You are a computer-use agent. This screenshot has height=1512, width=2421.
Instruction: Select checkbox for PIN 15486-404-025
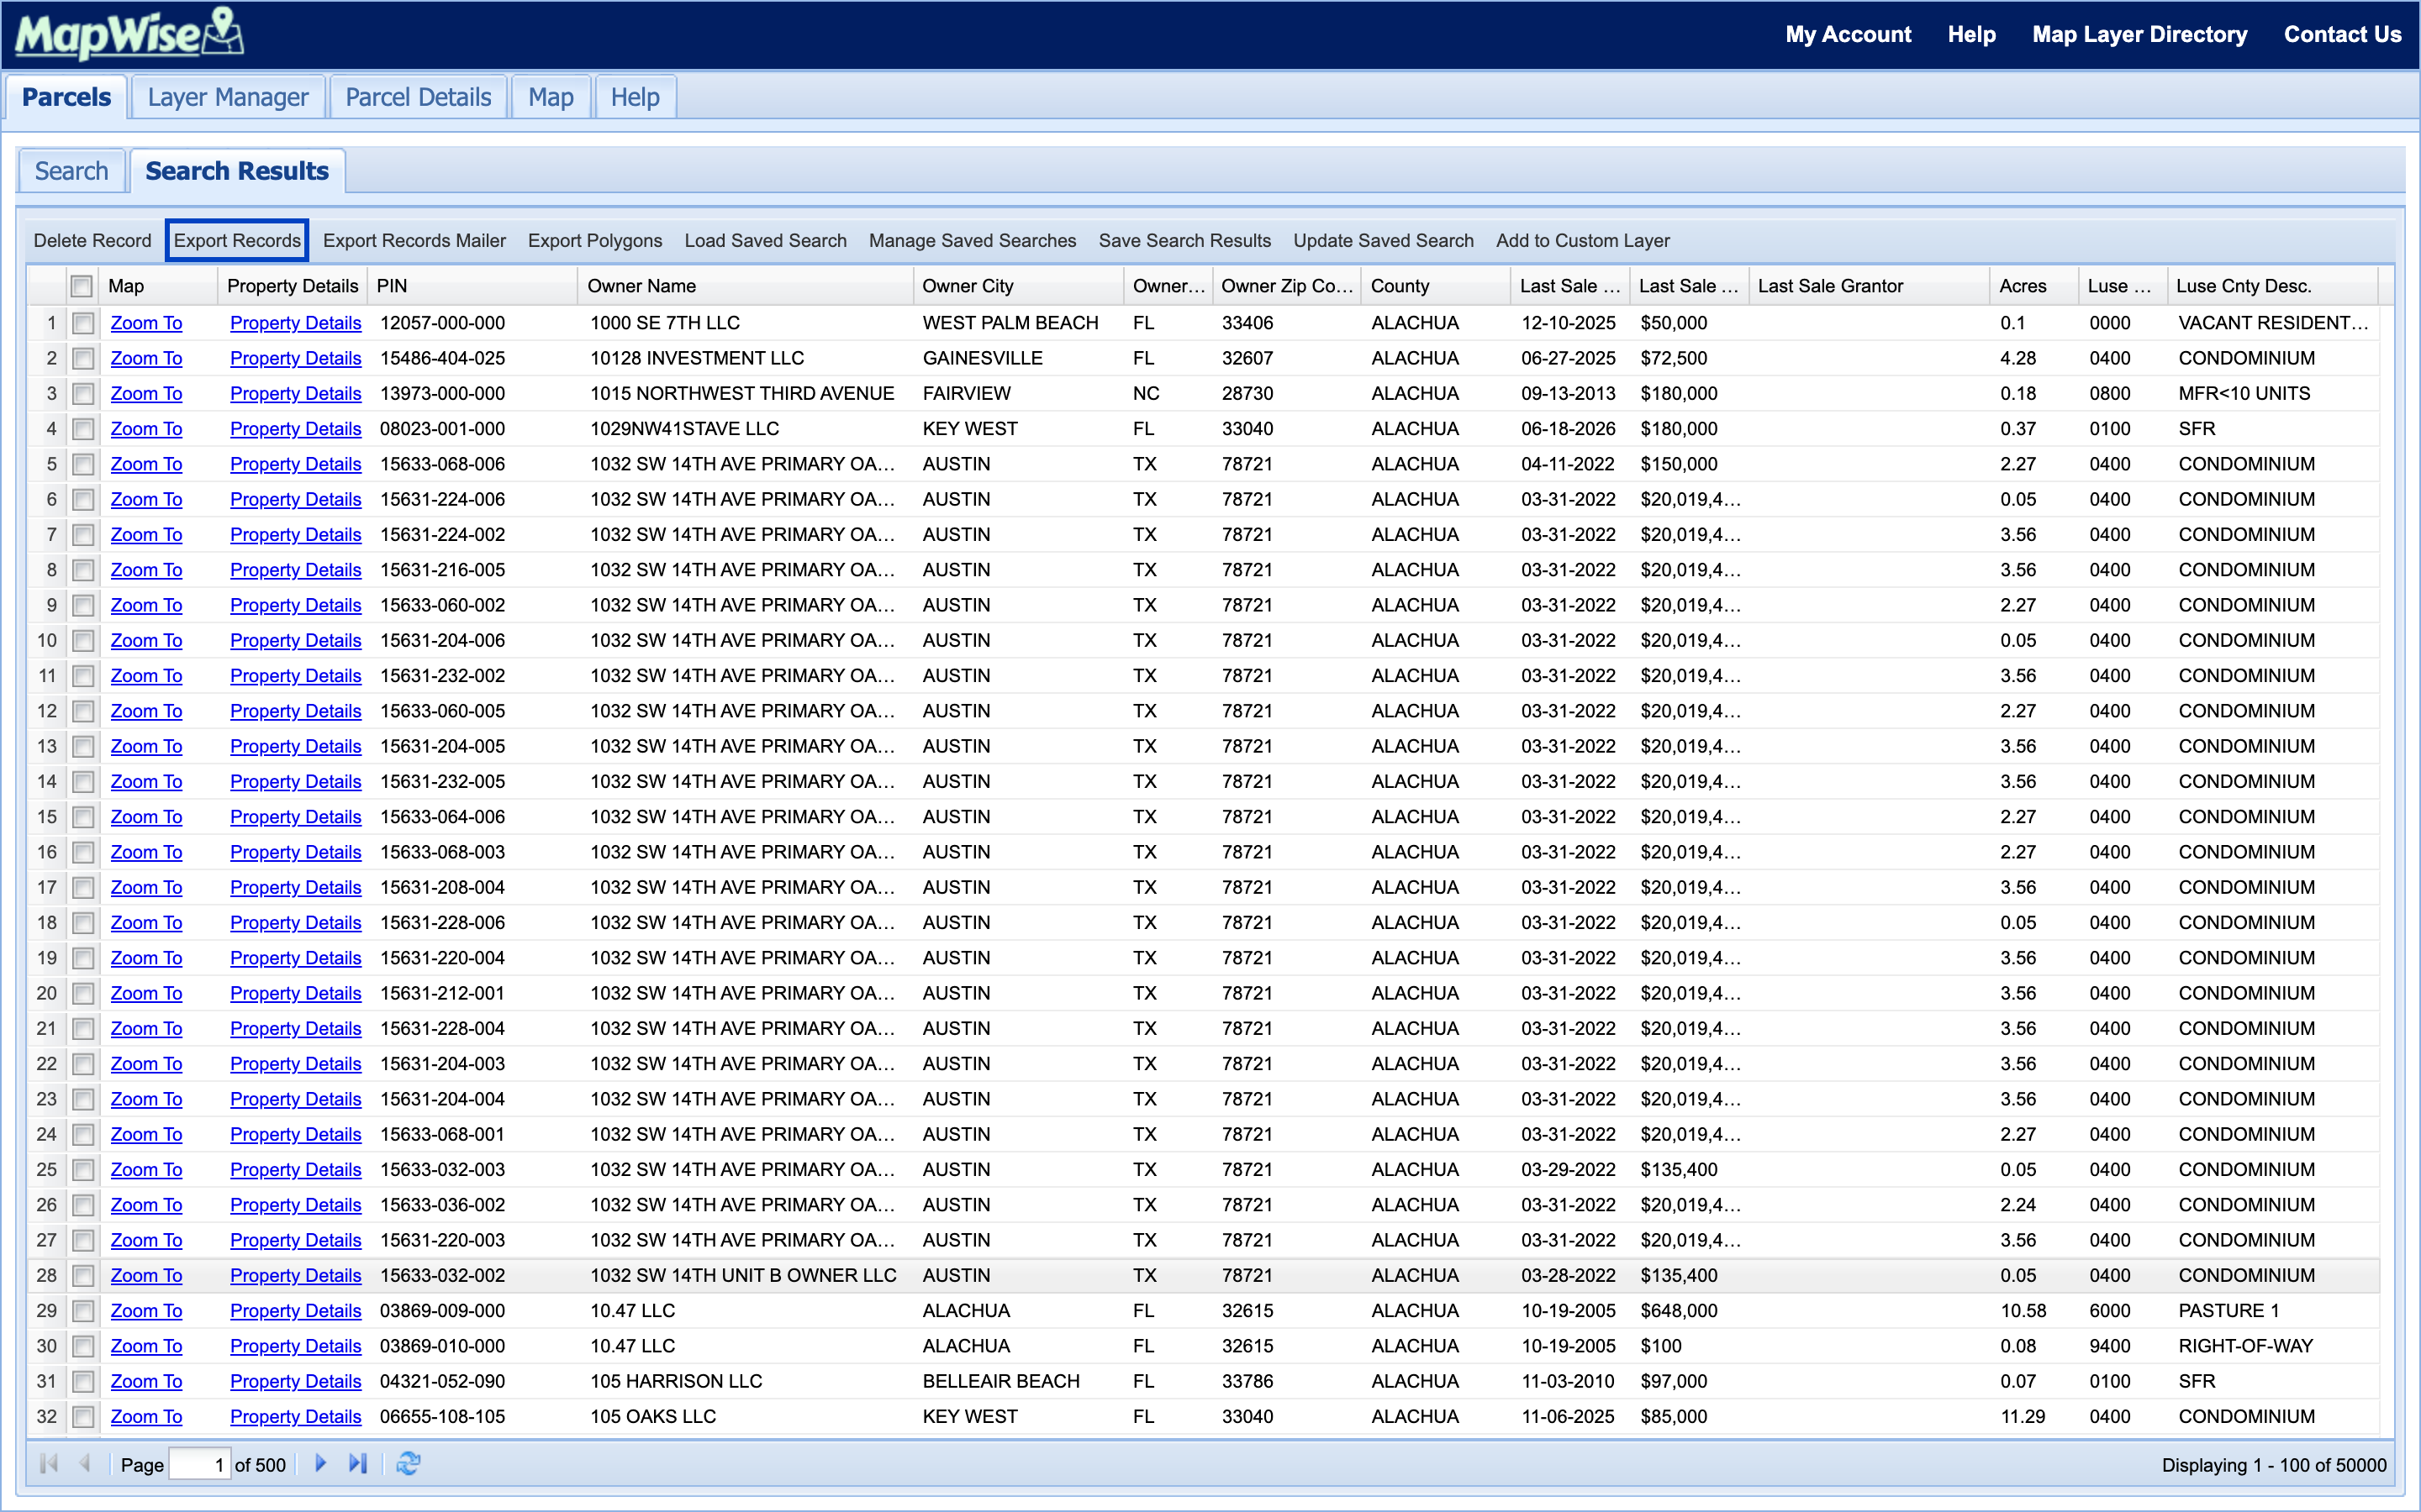click(x=84, y=358)
